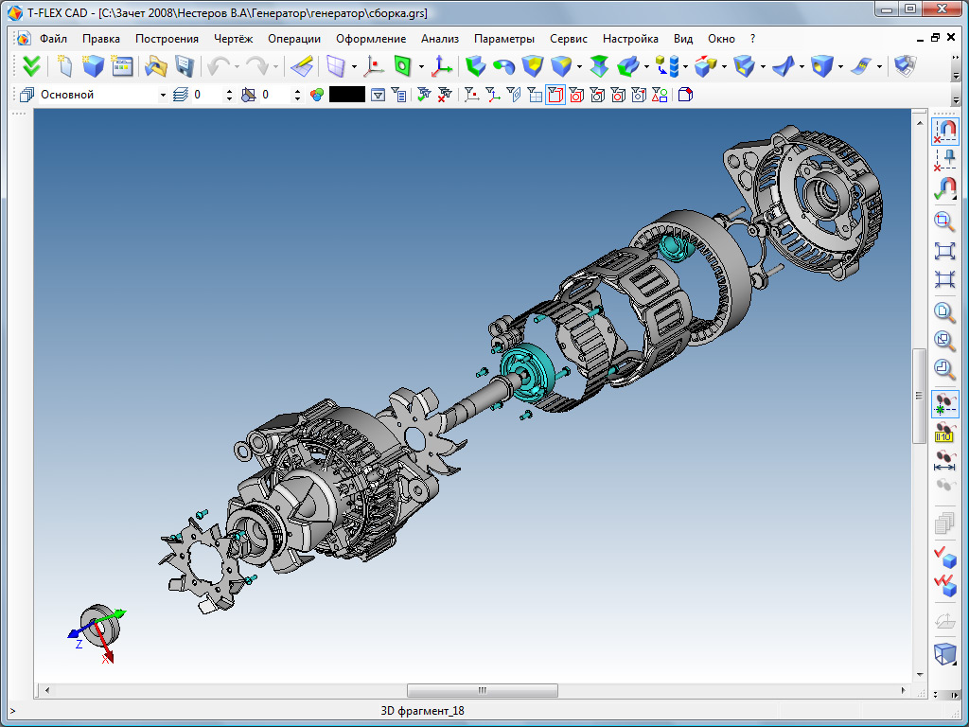Click the question mark help menu
Image resolution: width=969 pixels, height=727 pixels.
[752, 38]
